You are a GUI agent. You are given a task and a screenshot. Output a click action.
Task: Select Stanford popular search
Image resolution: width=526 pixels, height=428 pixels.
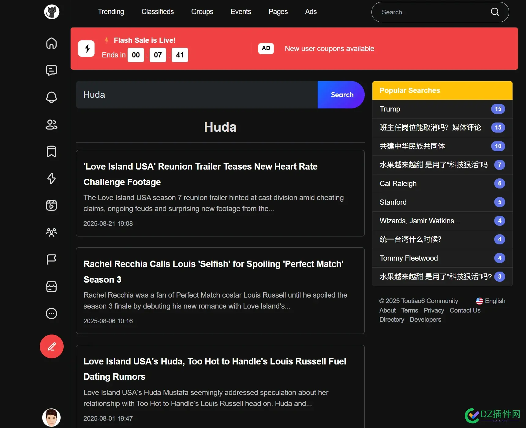click(442, 202)
